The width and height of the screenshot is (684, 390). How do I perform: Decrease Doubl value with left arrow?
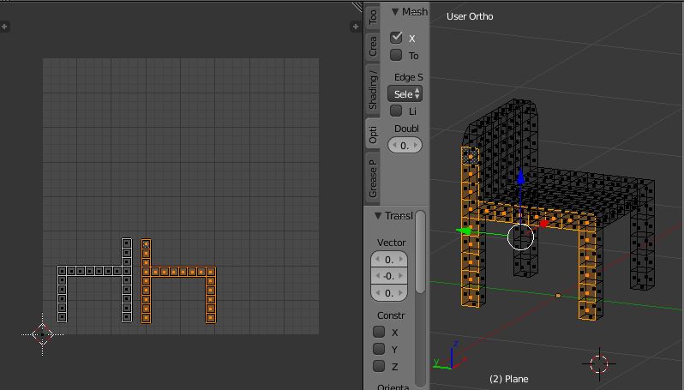pyautogui.click(x=394, y=145)
